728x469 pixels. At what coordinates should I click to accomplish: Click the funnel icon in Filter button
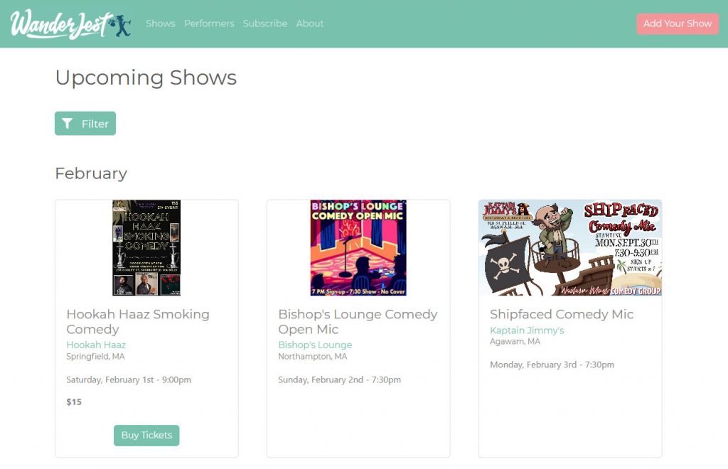pos(68,124)
